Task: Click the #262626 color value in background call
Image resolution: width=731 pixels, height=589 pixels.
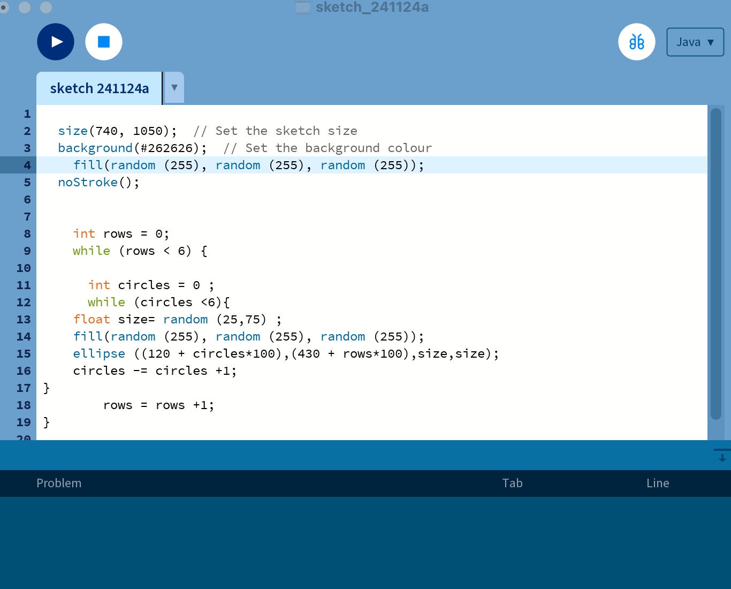Action: click(166, 148)
